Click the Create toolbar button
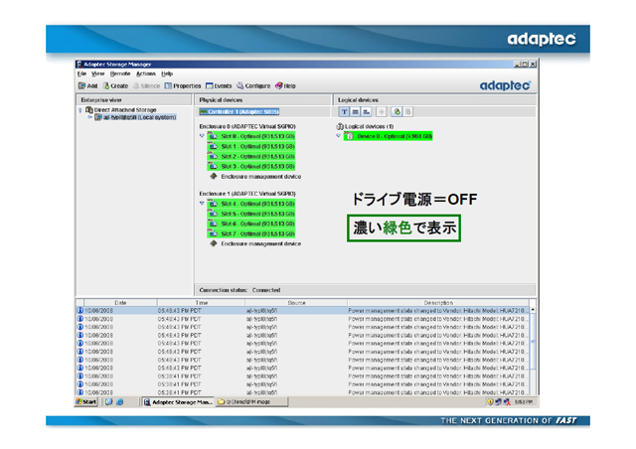This screenshot has width=636, height=449. [115, 86]
